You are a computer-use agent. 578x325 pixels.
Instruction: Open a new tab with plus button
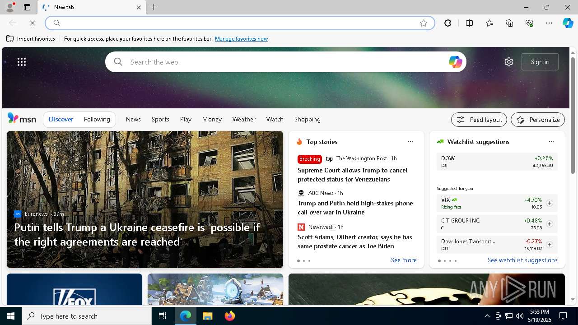[154, 7]
